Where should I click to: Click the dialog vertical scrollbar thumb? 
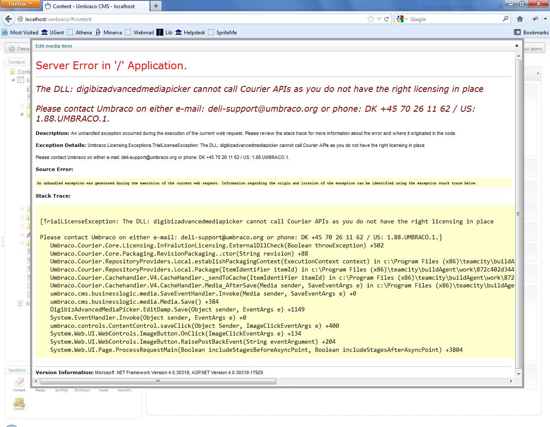tap(518, 214)
